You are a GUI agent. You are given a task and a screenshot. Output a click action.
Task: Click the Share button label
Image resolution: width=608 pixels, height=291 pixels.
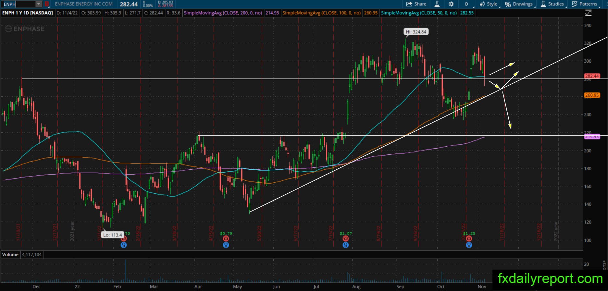(x=420, y=4)
